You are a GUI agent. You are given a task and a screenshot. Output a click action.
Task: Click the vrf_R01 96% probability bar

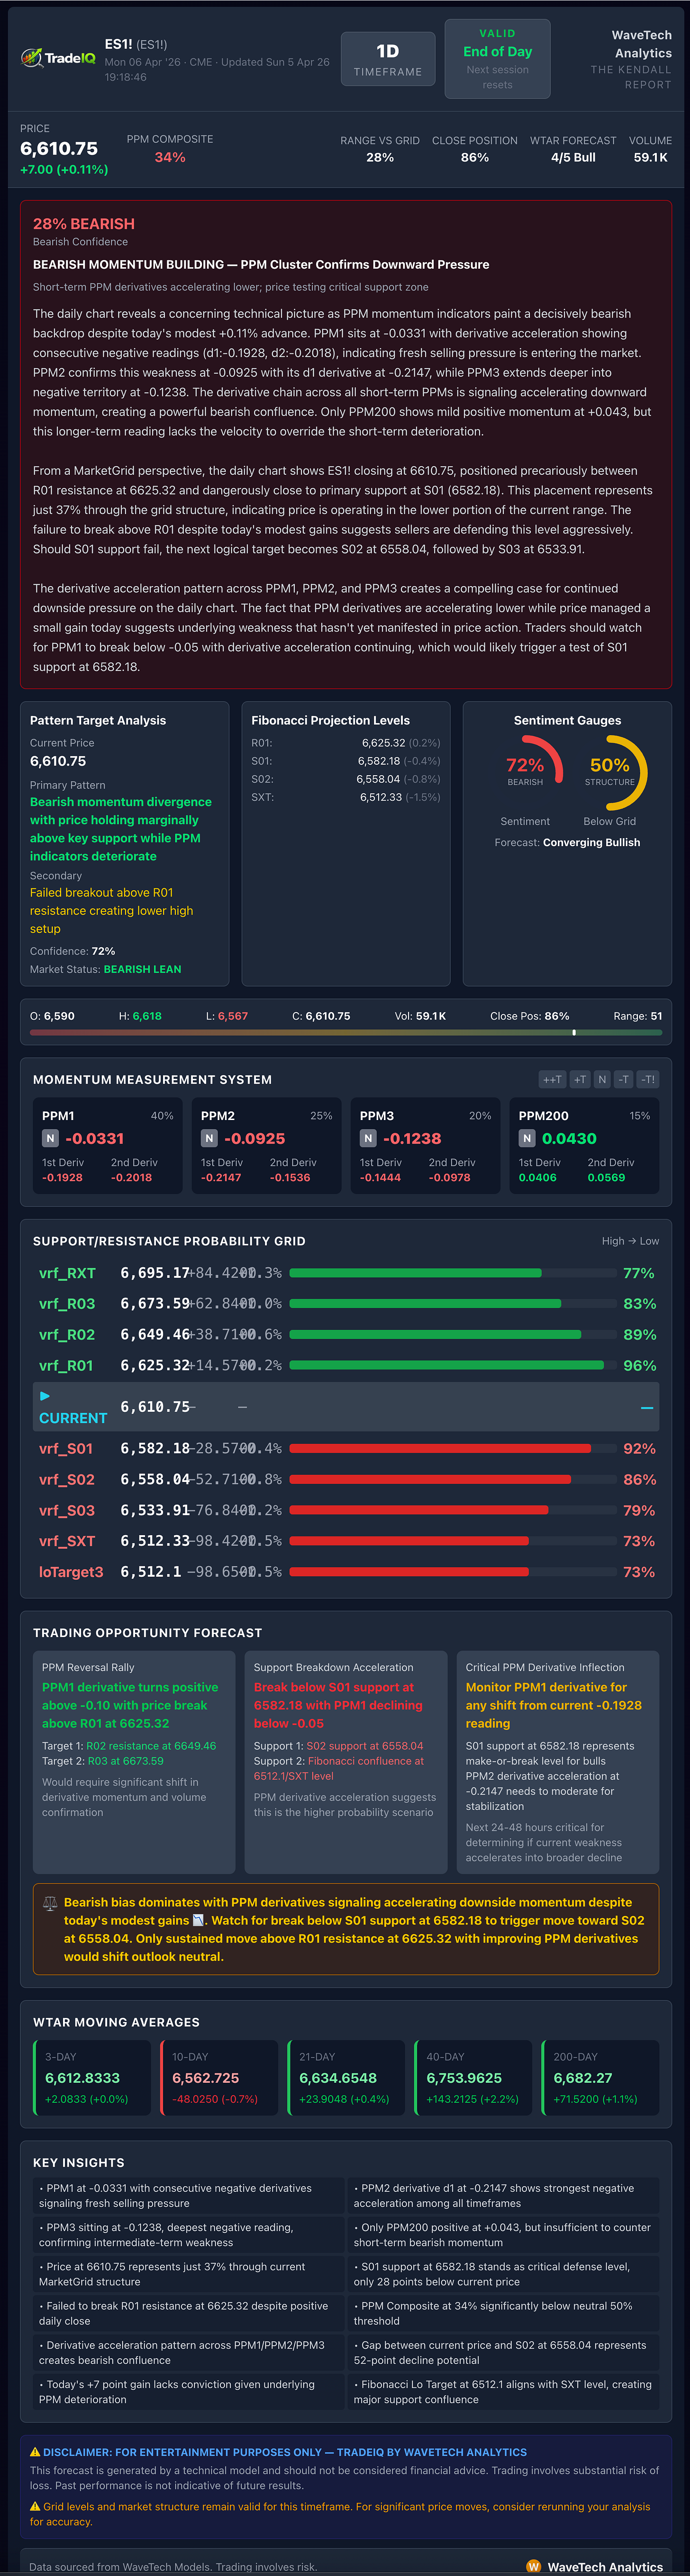click(x=452, y=1365)
